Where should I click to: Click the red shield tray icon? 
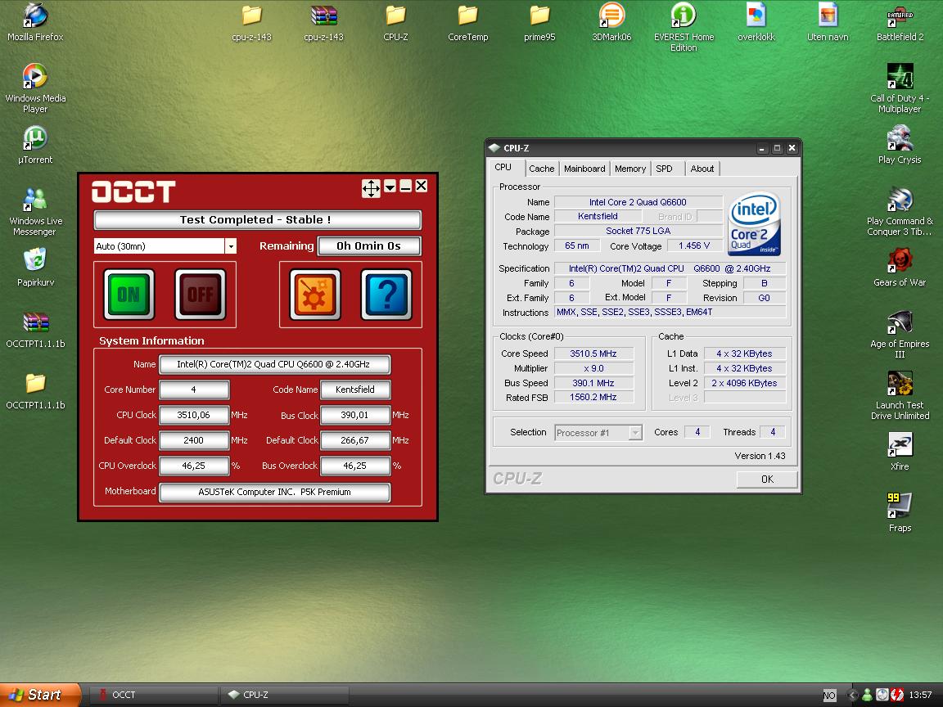click(x=896, y=695)
